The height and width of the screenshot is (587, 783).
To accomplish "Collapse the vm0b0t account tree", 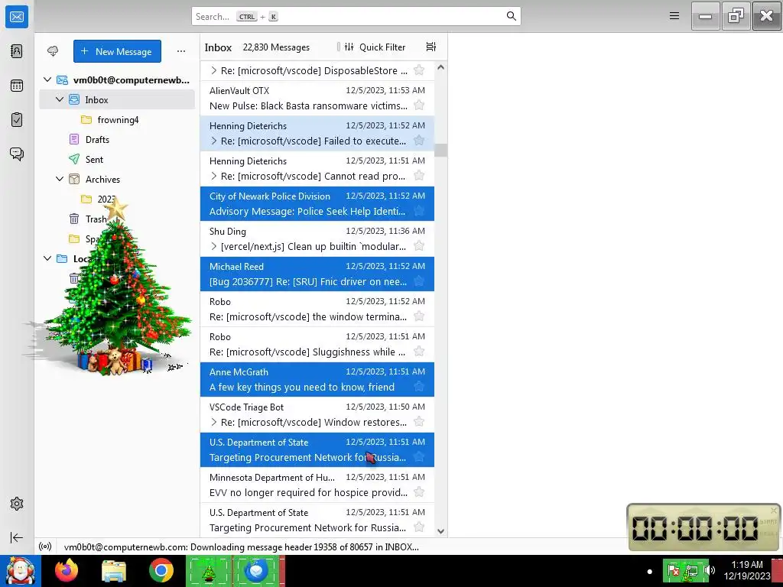I will click(x=47, y=79).
